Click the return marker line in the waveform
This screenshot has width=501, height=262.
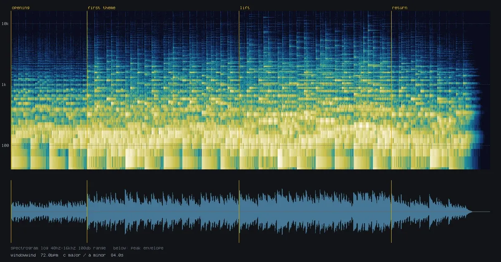391,212
